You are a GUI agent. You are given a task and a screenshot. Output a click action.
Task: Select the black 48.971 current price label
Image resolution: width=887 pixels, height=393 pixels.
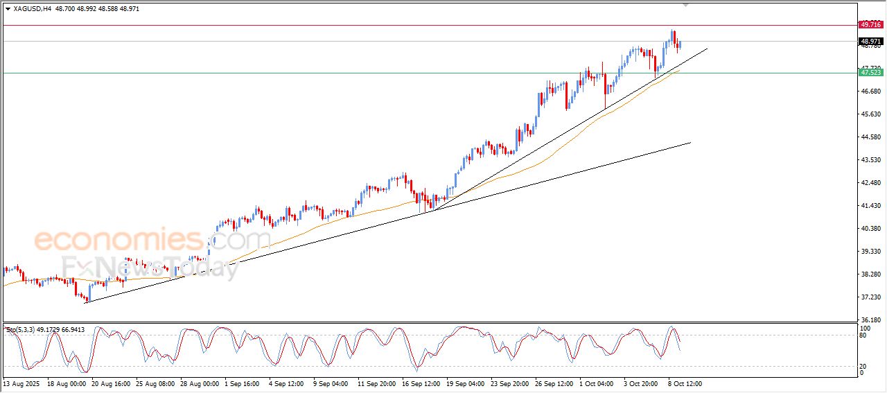870,42
